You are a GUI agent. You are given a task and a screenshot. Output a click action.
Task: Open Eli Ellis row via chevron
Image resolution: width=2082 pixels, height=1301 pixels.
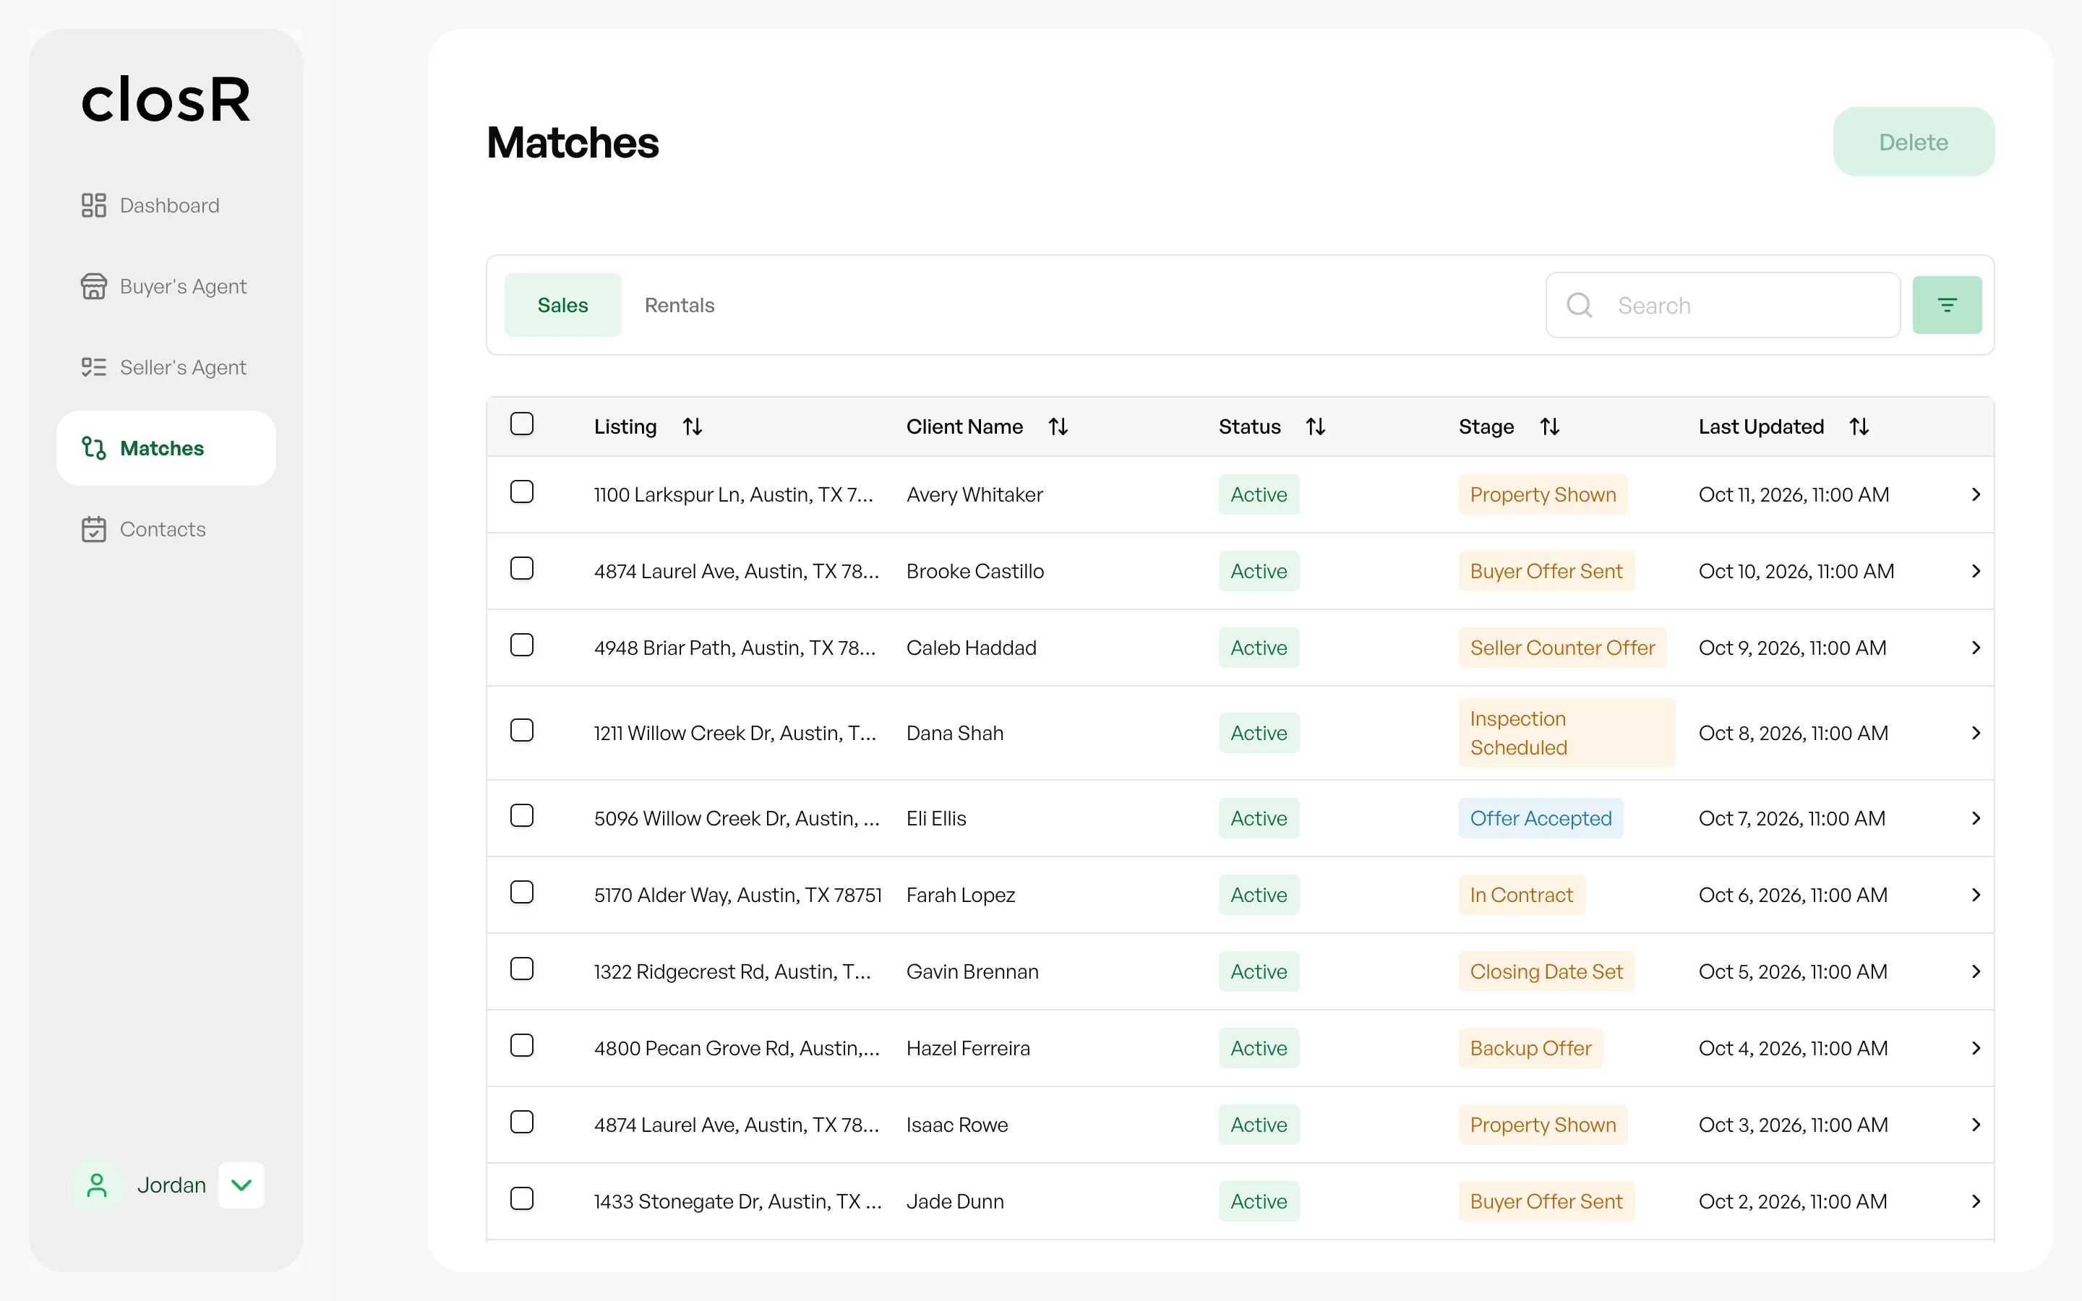[1976, 818]
